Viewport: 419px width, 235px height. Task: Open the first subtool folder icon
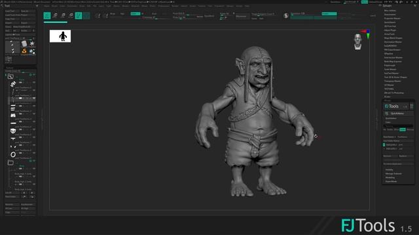point(10,77)
